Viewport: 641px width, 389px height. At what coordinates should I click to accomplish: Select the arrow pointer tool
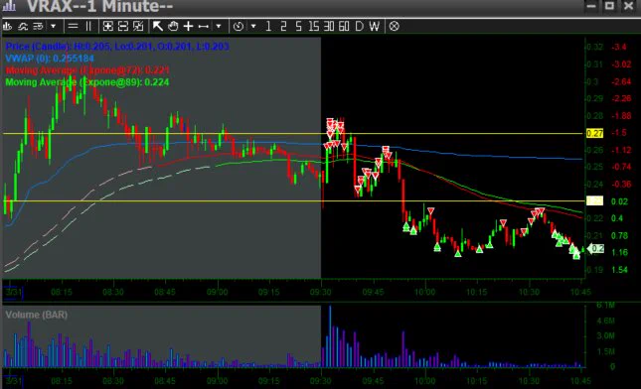[158, 27]
